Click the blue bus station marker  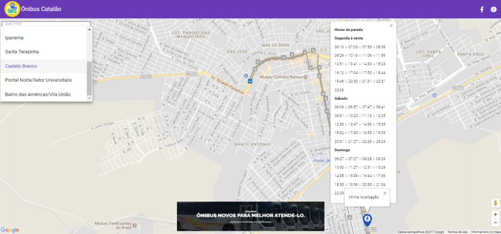pos(250,81)
